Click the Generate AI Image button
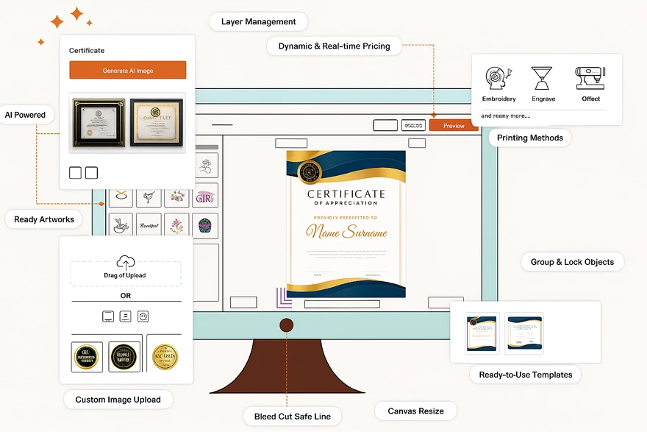The width and height of the screenshot is (647, 432). coord(127,69)
